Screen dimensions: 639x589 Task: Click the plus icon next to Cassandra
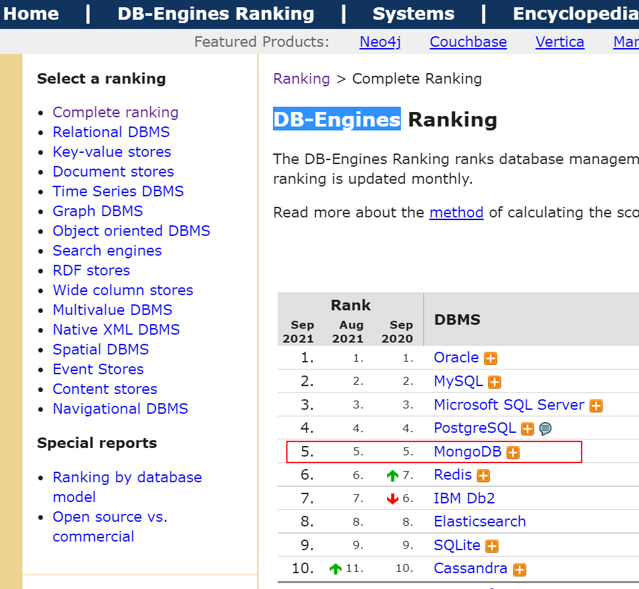pos(519,569)
